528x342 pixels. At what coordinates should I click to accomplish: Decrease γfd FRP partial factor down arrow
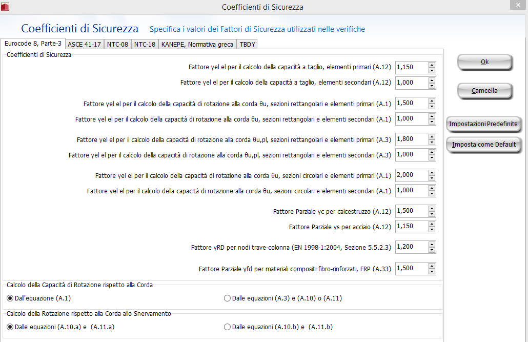[432, 271]
